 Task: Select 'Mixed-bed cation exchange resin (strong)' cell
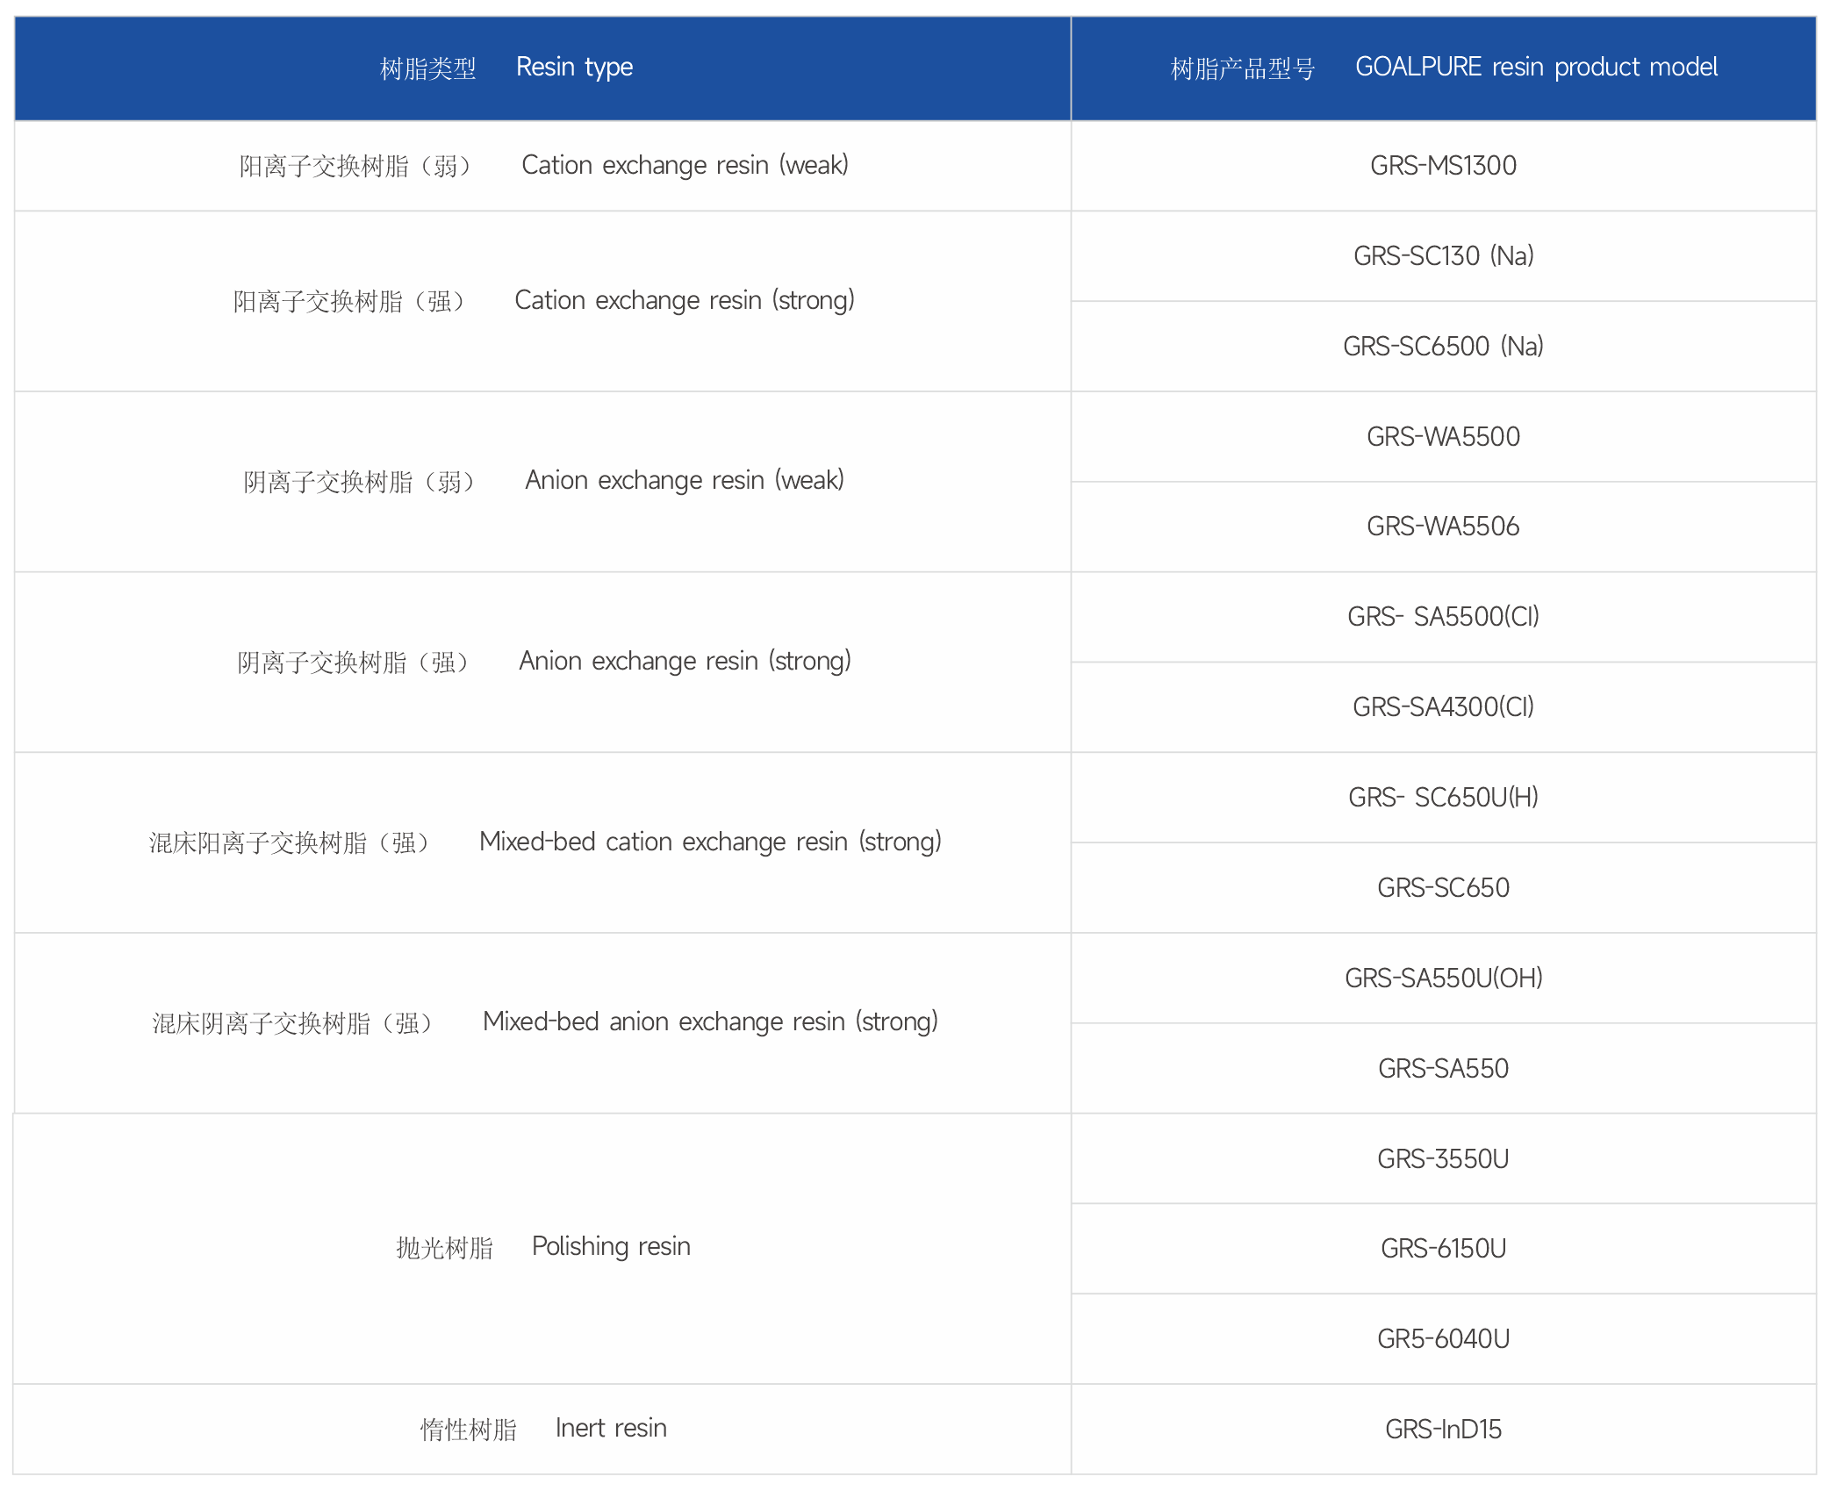click(x=542, y=842)
